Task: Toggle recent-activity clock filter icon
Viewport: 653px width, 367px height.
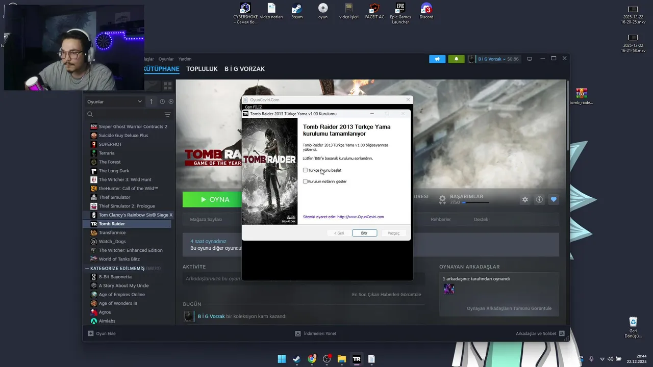Action: click(162, 101)
